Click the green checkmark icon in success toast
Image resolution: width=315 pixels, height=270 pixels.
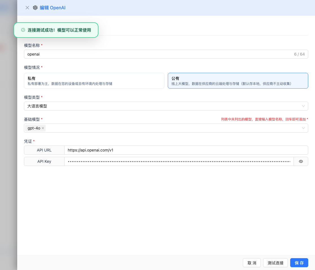23,30
